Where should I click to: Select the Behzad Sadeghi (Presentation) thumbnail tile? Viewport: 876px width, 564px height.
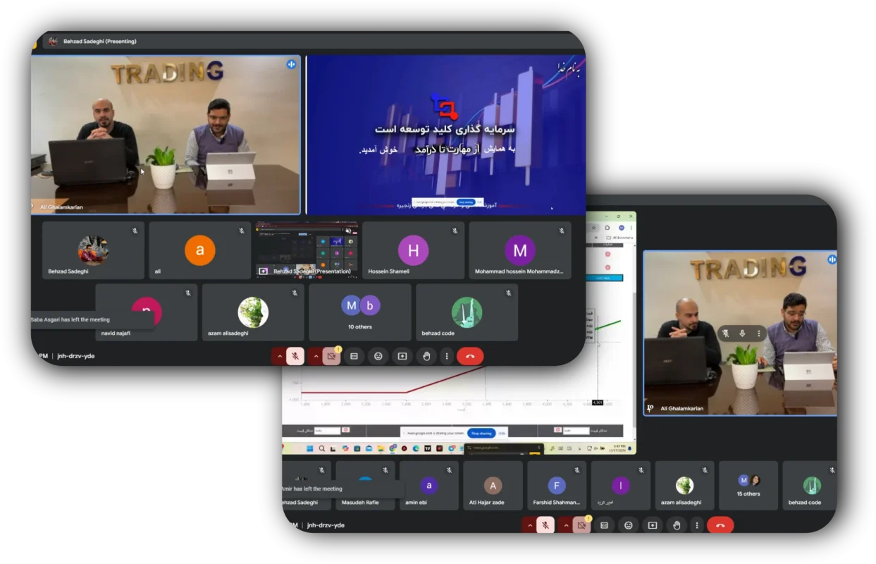[x=306, y=250]
